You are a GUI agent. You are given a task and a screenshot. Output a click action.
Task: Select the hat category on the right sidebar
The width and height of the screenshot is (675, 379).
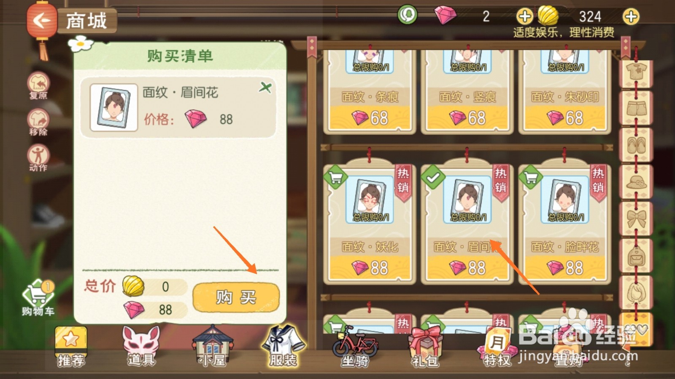pos(636,183)
